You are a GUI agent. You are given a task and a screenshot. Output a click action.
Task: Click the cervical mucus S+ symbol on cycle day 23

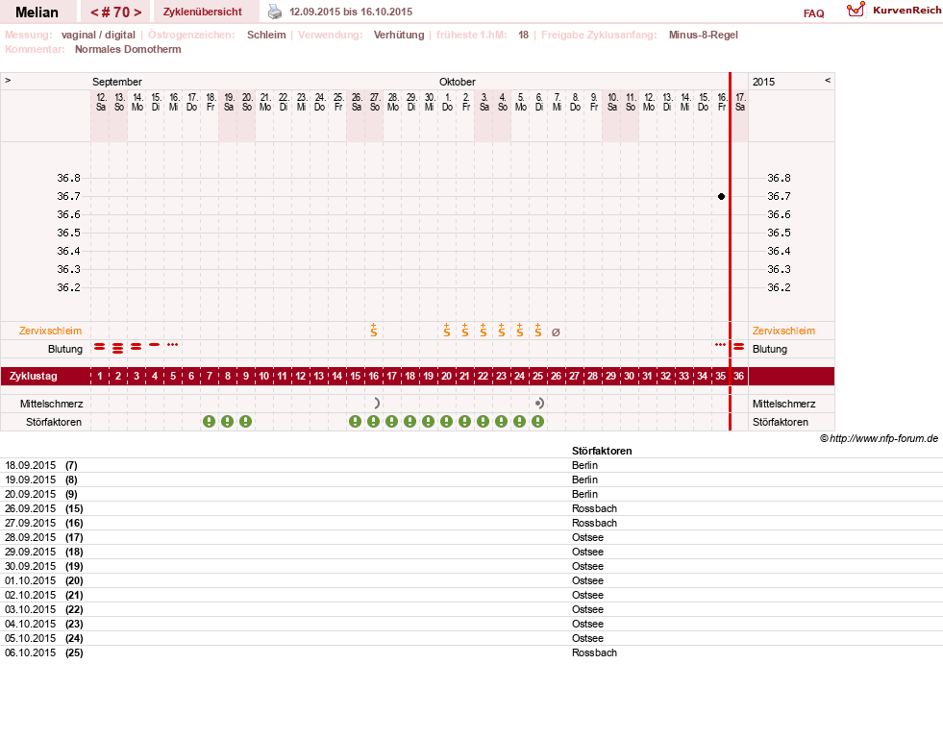coord(501,330)
